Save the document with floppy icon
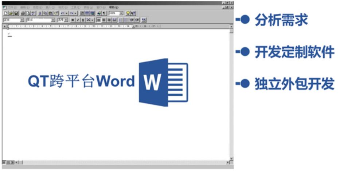 point(16,13)
